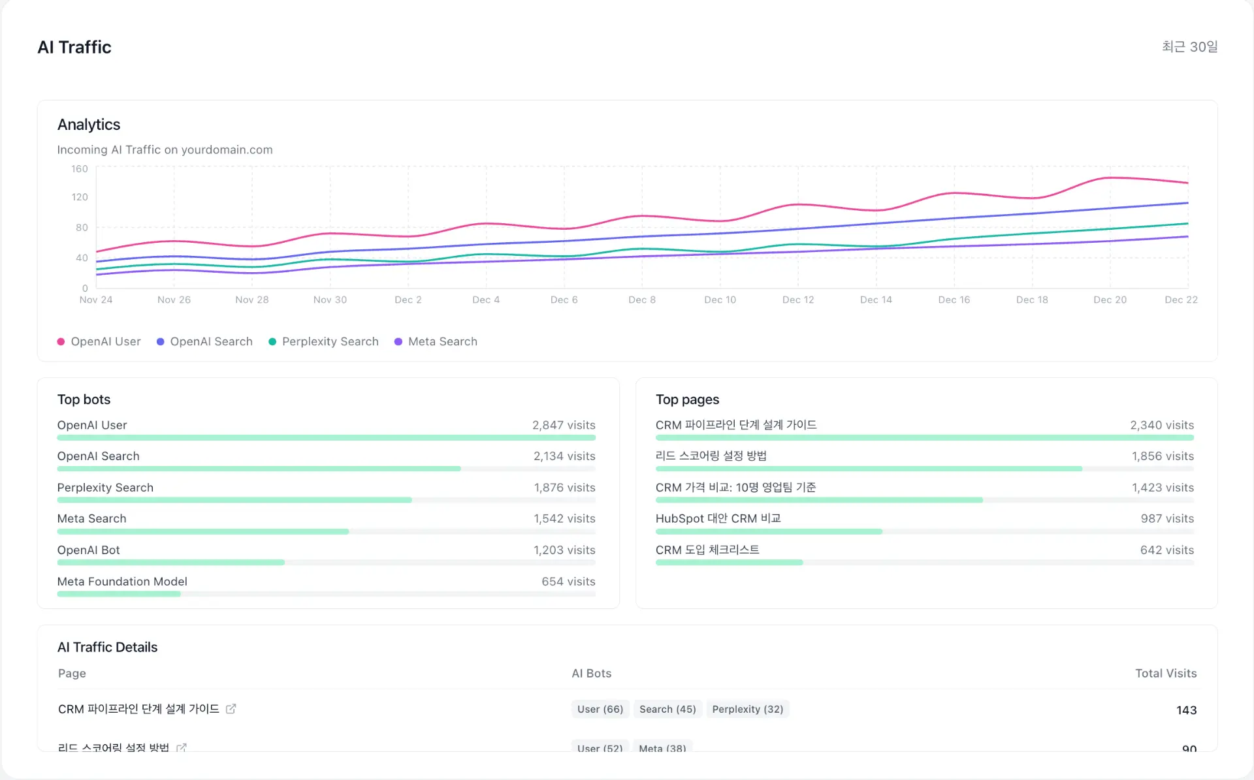This screenshot has width=1254, height=780.
Task: Select Meta Foundation Model bot row
Action: point(122,581)
